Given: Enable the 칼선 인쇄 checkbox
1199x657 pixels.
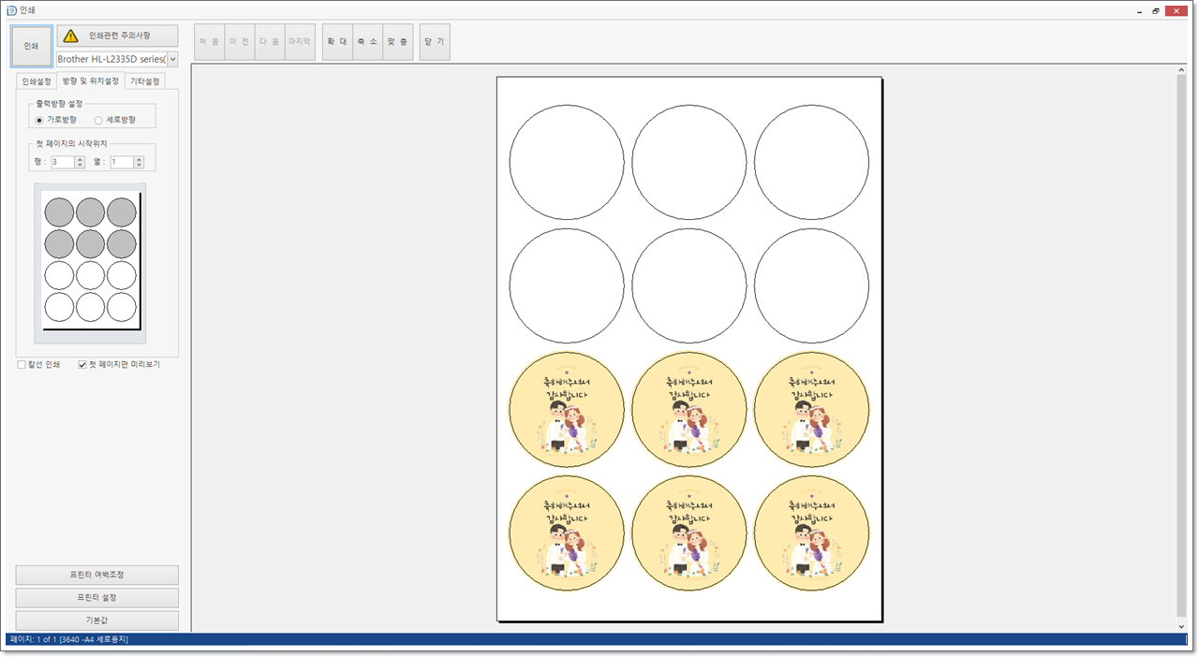Looking at the screenshot, I should (x=22, y=365).
